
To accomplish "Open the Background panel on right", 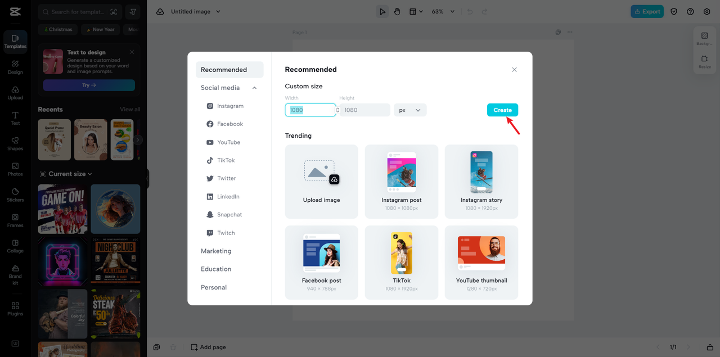I will (x=704, y=39).
